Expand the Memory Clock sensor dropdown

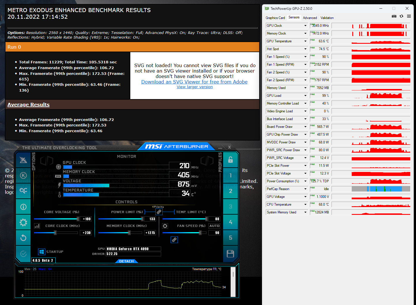tap(306, 33)
